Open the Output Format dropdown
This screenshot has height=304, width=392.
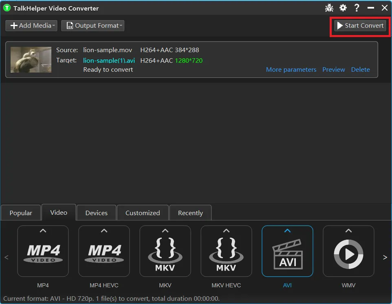point(92,26)
